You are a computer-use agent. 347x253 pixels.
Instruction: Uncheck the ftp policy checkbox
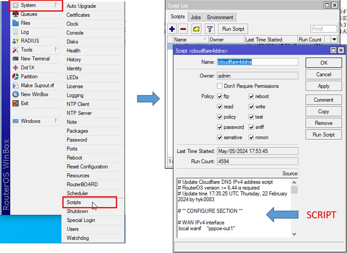(220, 96)
